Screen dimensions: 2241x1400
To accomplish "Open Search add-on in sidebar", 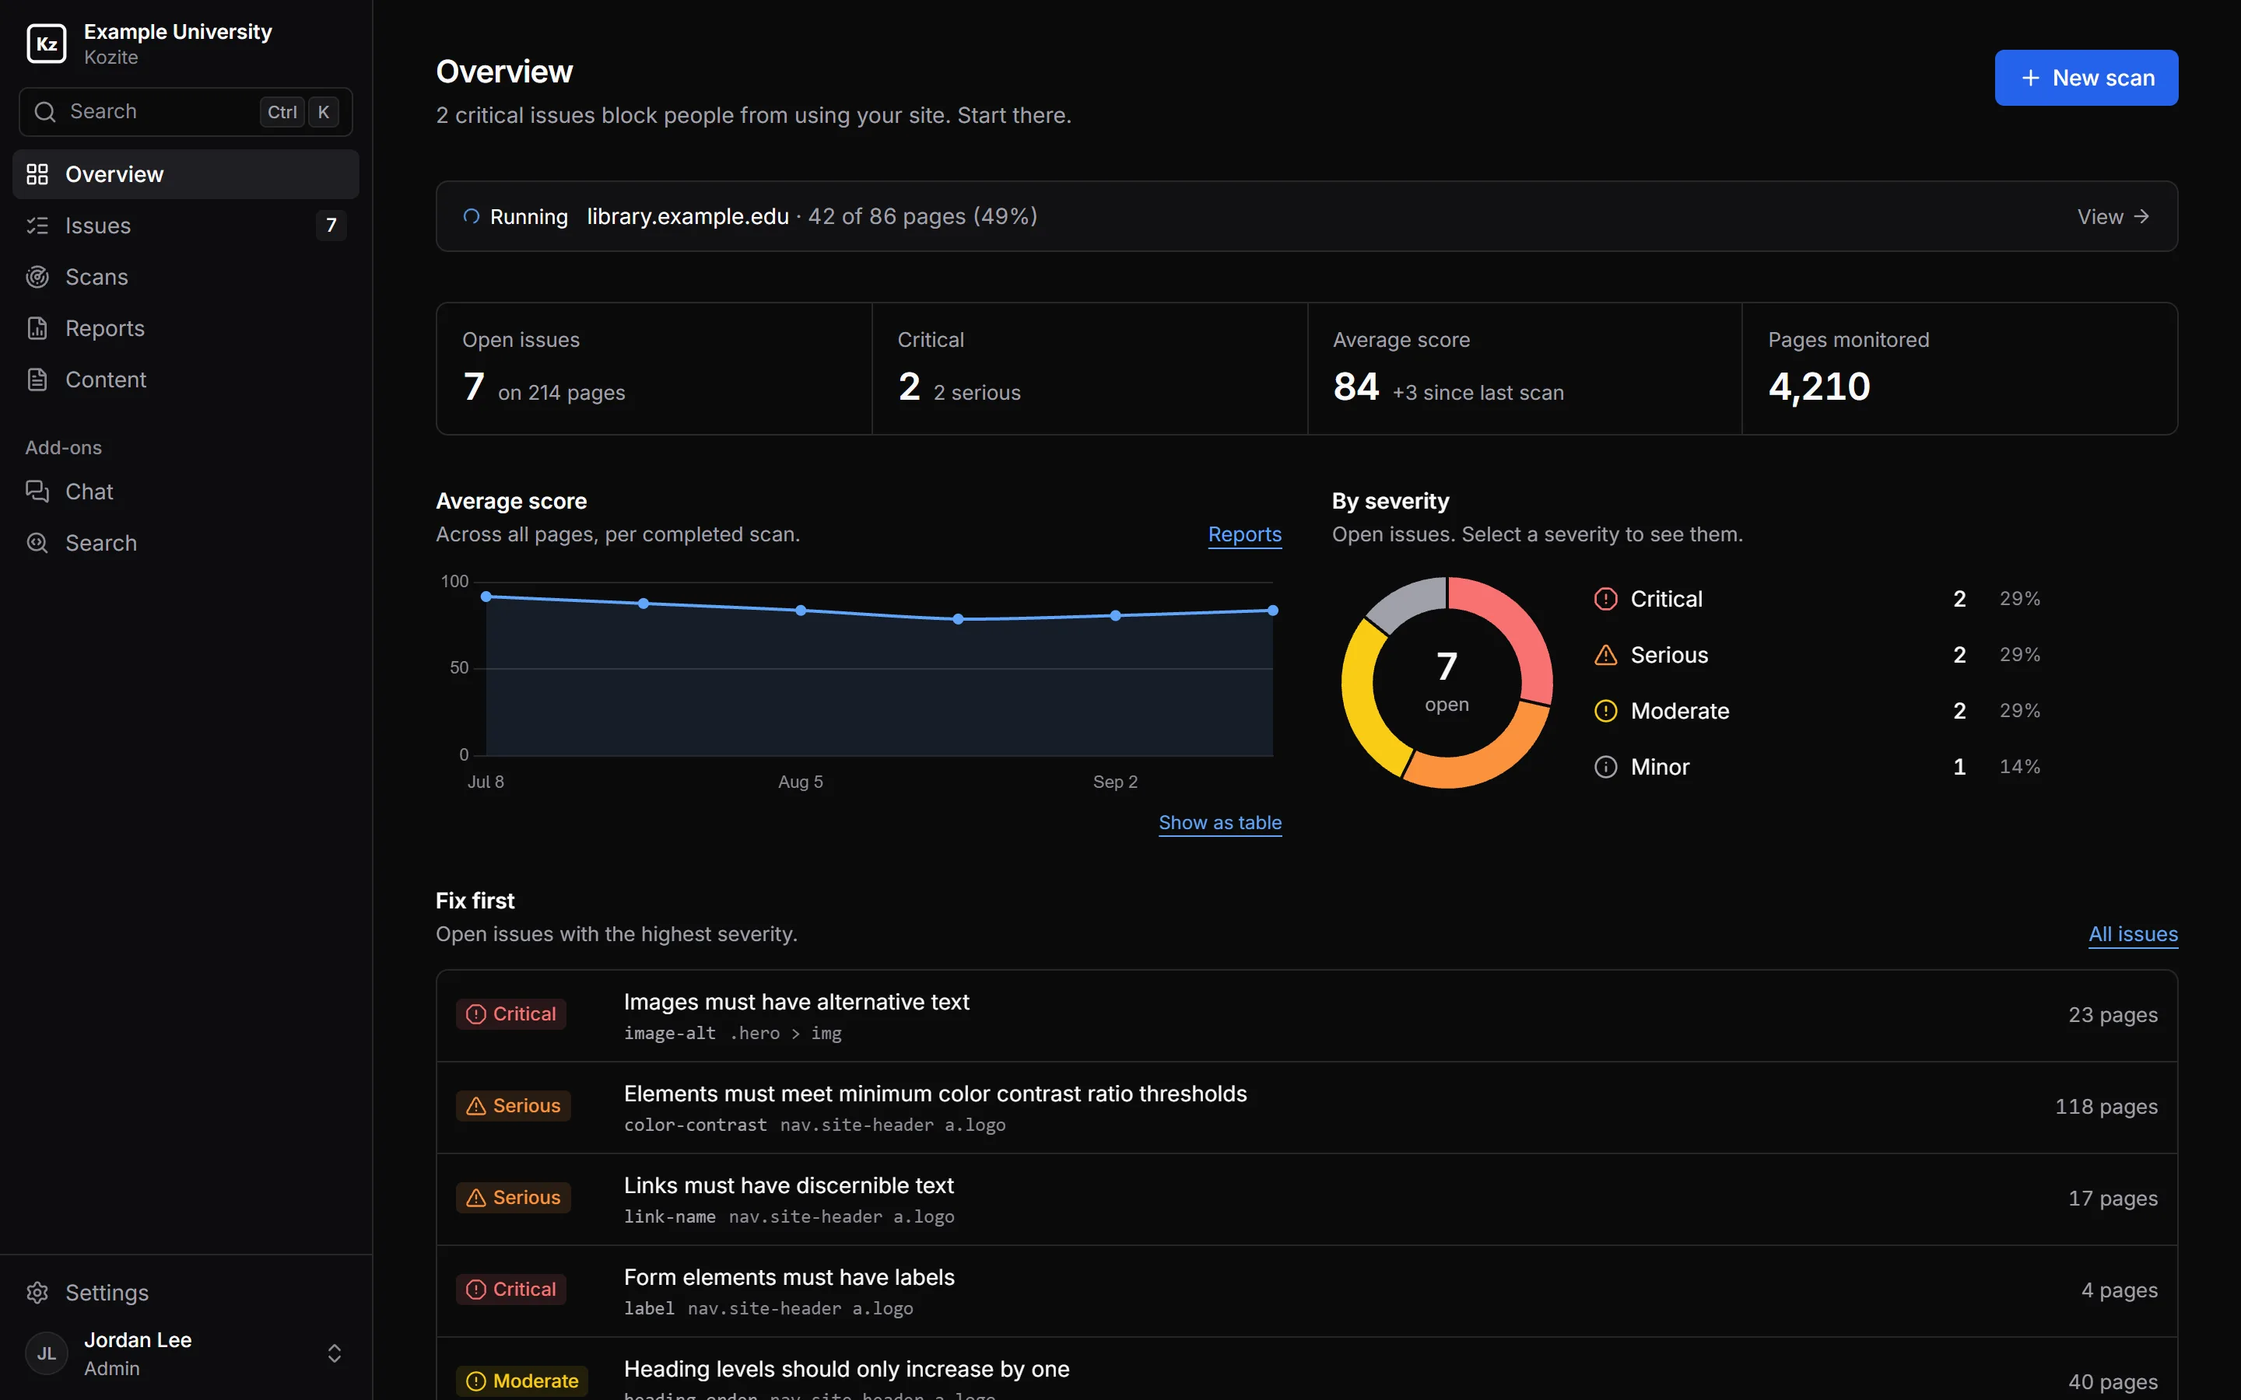I will click(x=185, y=543).
